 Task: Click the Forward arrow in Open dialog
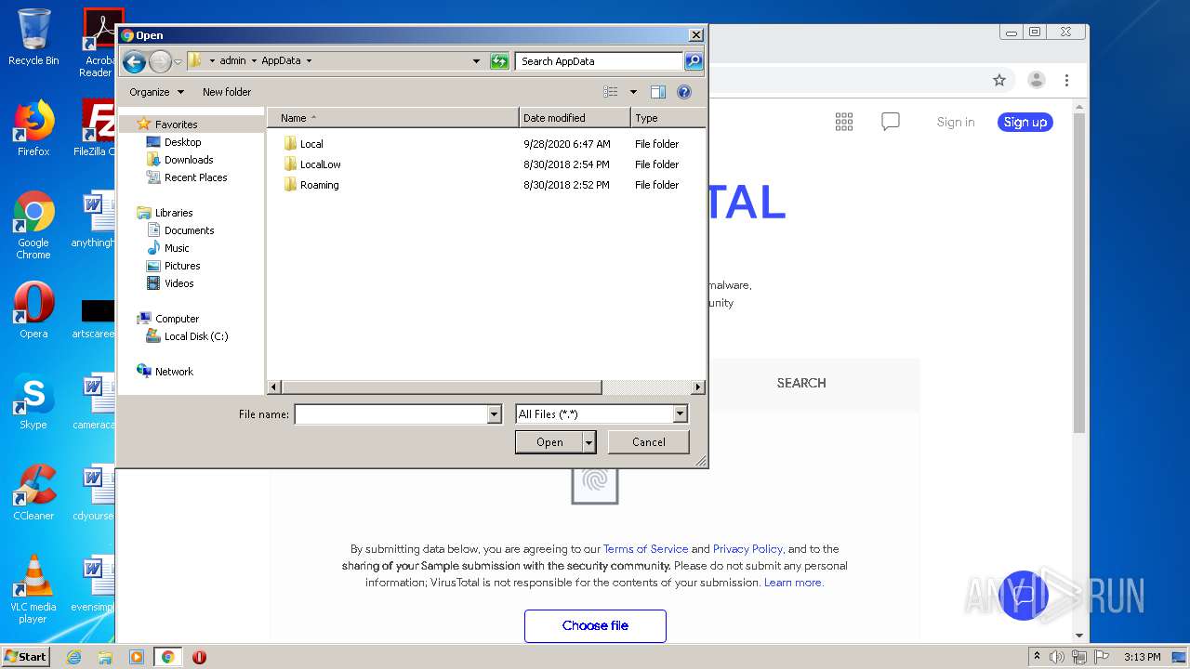click(x=160, y=61)
